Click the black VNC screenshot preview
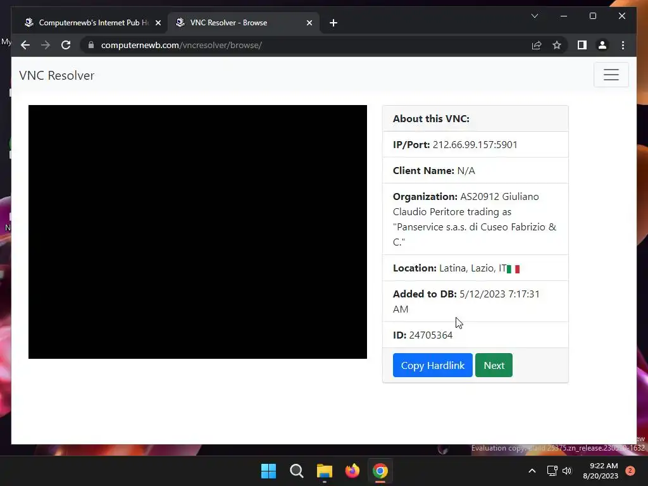 coord(197,232)
